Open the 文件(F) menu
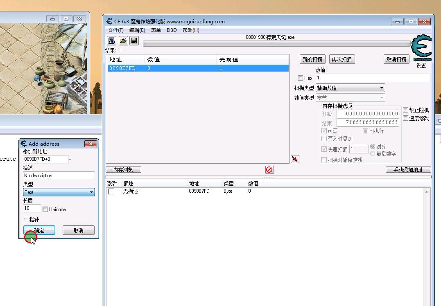 pos(115,30)
